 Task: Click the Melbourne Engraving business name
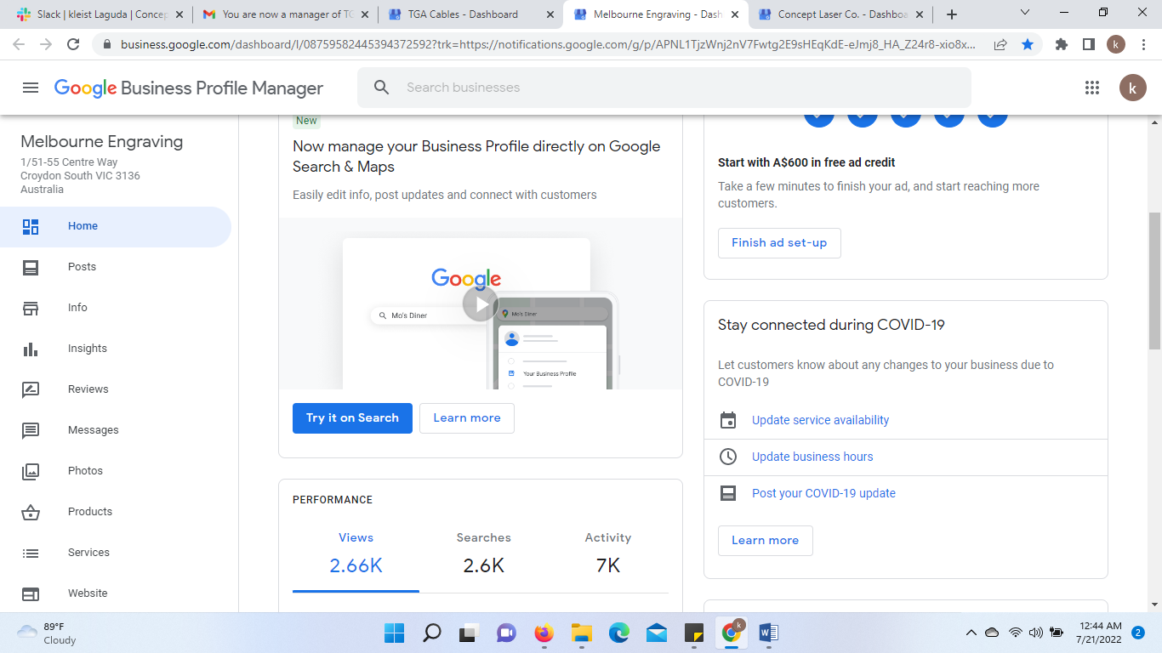(102, 142)
